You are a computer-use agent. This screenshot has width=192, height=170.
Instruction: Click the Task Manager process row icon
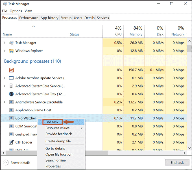click(x=11, y=43)
